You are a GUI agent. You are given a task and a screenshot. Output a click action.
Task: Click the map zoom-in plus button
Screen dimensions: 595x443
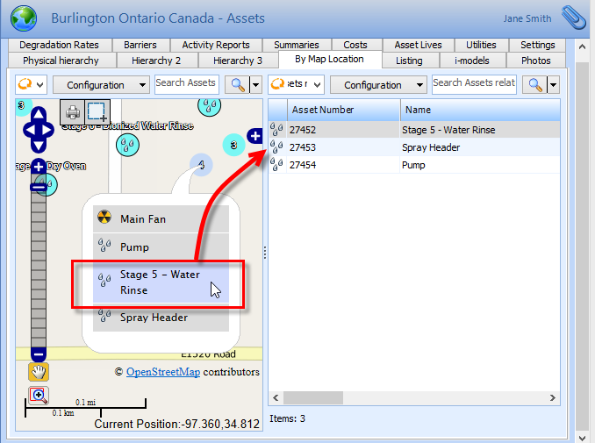point(39,167)
